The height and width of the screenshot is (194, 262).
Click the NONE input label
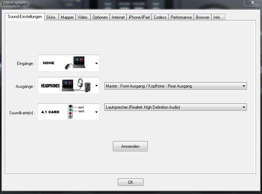click(49, 63)
